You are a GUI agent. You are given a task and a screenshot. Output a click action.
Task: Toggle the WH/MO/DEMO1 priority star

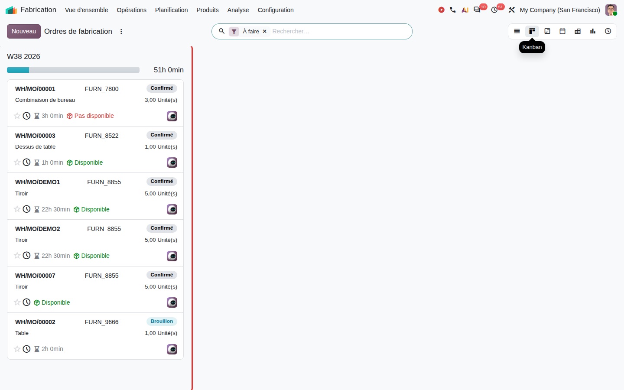[x=17, y=209]
